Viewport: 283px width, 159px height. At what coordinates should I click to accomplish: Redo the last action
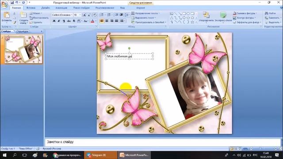point(23,3)
